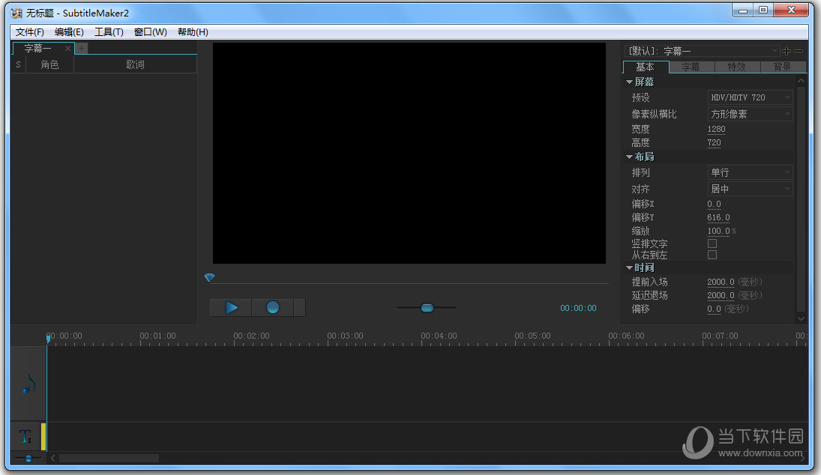Viewport: 821px width, 475px height.
Task: Click the slider handle beside the time display
Action: pyautogui.click(x=427, y=308)
